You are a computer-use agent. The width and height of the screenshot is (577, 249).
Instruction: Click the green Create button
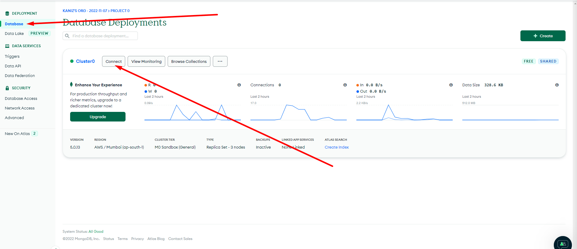click(543, 36)
